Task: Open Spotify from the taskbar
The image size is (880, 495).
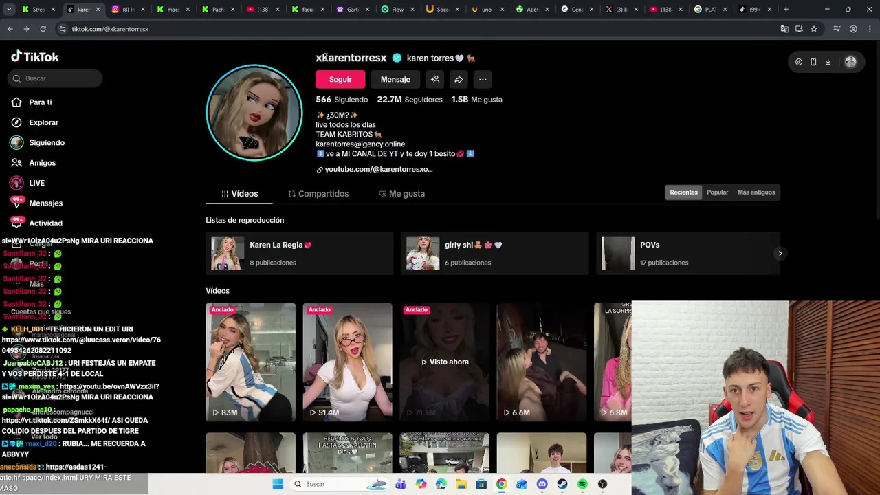Action: pyautogui.click(x=582, y=484)
